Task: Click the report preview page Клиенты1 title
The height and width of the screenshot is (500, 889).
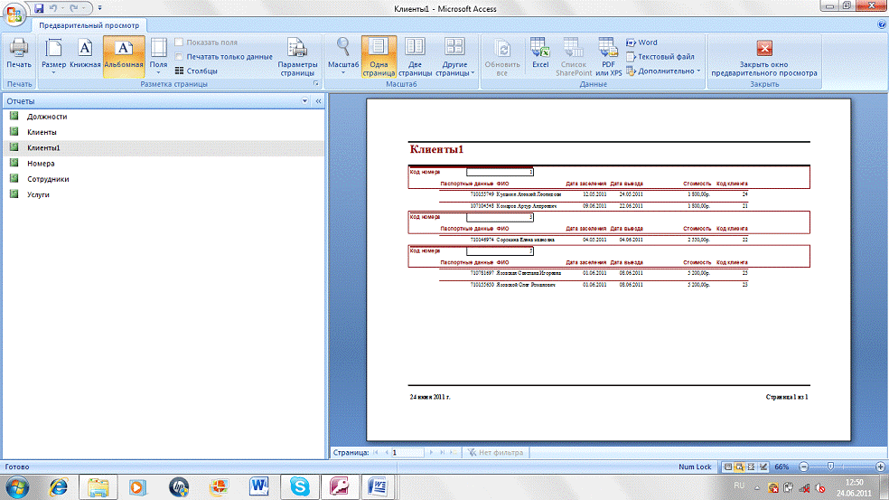Action: (436, 149)
